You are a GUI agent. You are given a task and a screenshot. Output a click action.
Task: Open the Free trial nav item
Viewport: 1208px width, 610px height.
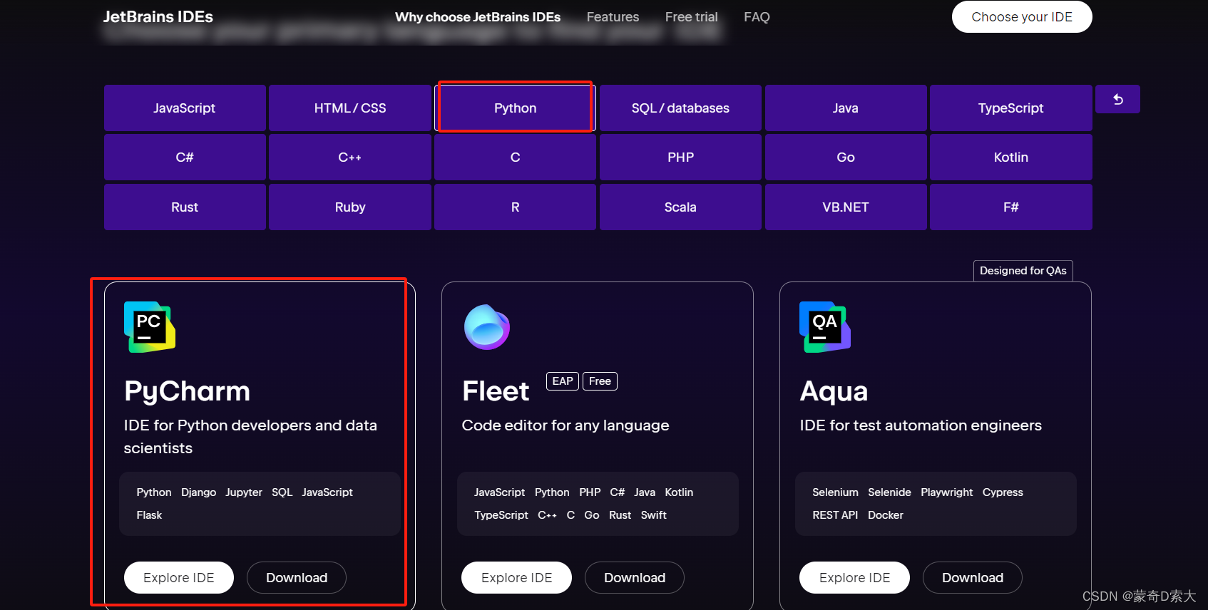click(x=692, y=17)
